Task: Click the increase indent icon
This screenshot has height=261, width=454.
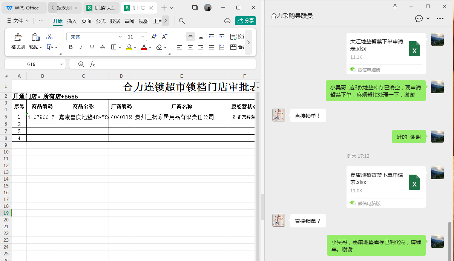Action: click(222, 37)
